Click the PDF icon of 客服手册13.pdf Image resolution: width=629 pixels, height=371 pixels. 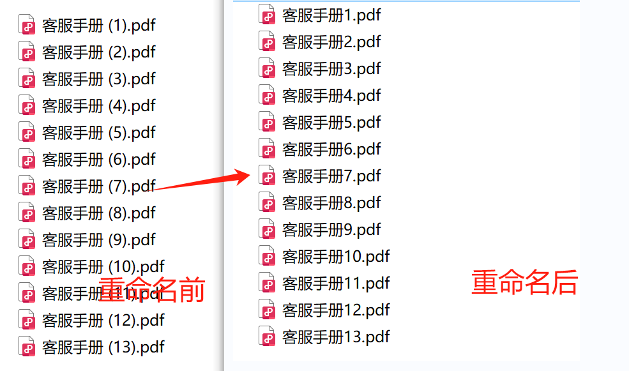tap(267, 337)
